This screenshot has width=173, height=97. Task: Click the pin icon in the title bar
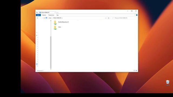(x=37, y=12)
